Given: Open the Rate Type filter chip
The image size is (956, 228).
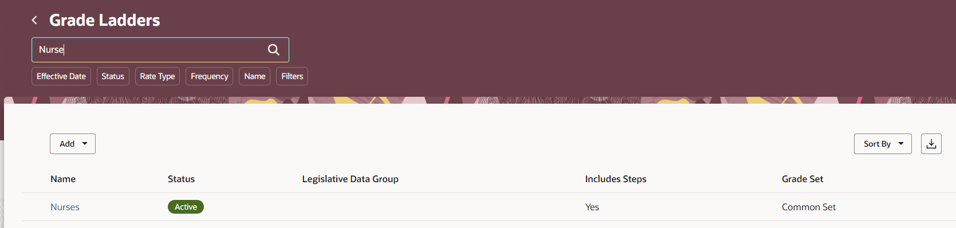Looking at the screenshot, I should pyautogui.click(x=158, y=76).
